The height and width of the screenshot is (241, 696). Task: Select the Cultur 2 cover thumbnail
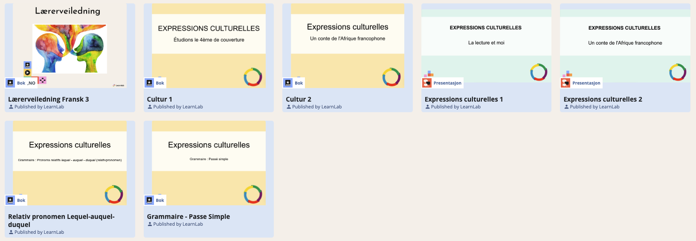(347, 45)
